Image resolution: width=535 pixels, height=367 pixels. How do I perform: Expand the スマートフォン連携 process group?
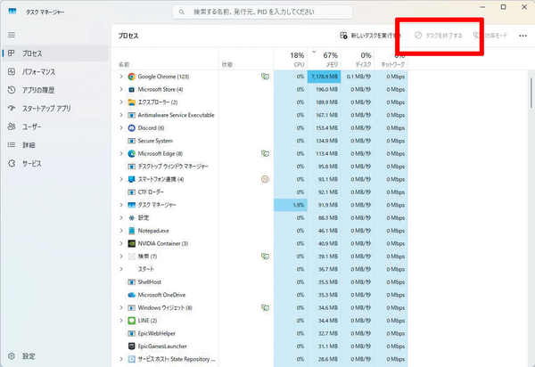pos(121,179)
